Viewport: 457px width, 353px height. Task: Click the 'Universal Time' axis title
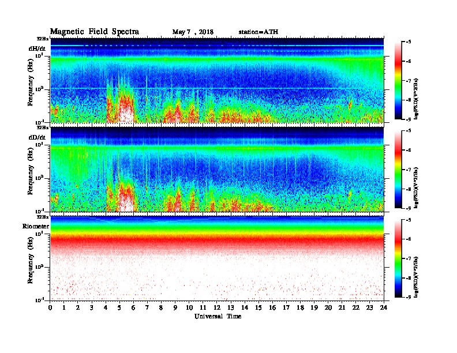point(218,316)
